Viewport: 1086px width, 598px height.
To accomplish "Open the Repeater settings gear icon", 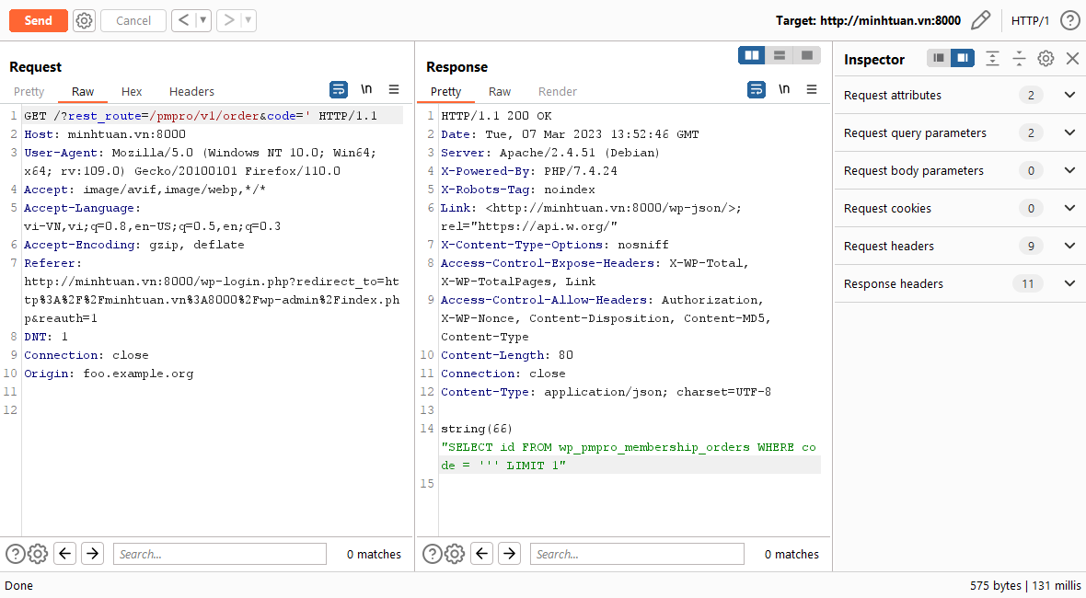I will [84, 20].
